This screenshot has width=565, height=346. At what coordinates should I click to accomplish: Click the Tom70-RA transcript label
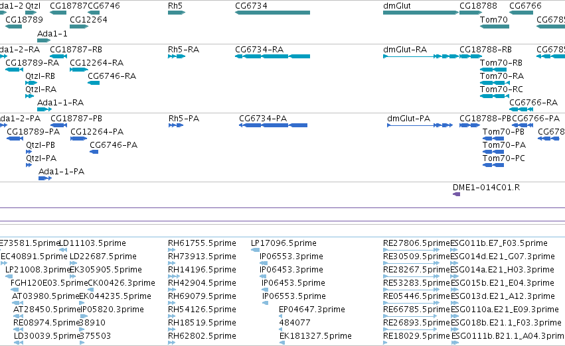pos(501,76)
